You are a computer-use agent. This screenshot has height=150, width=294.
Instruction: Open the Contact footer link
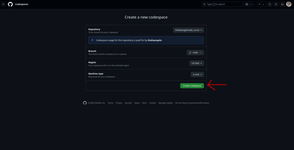point(152,103)
